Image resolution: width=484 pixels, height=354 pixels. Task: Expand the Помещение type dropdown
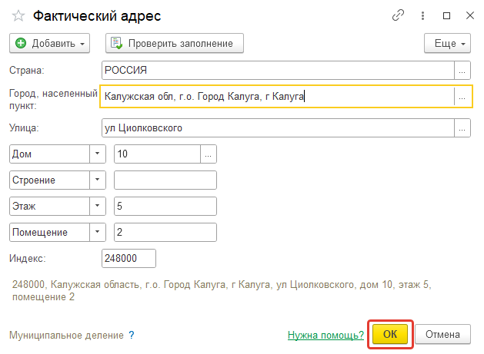pos(97,232)
